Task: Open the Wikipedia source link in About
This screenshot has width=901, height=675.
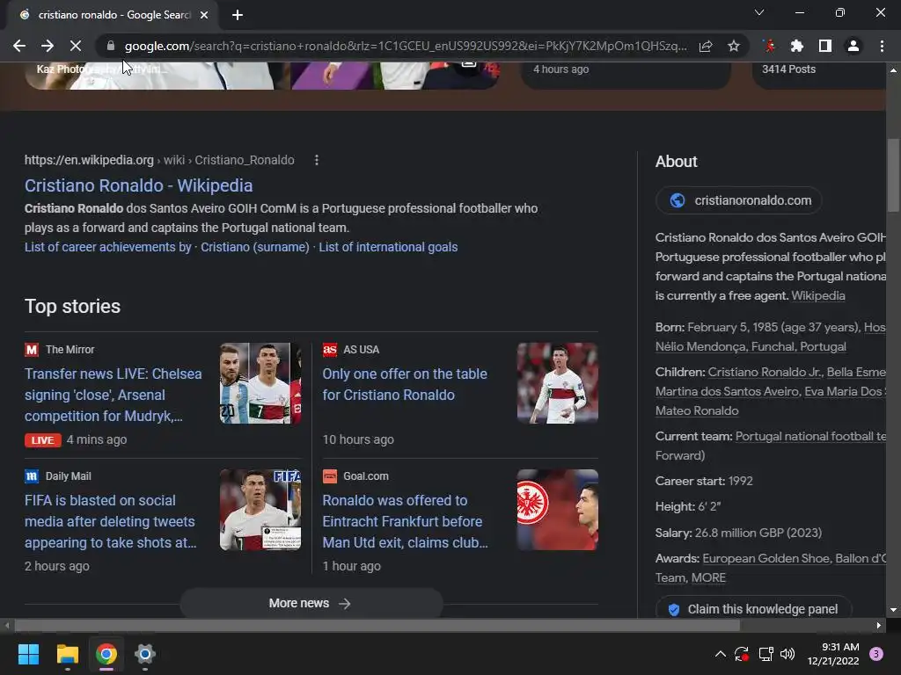Action: pyautogui.click(x=817, y=295)
